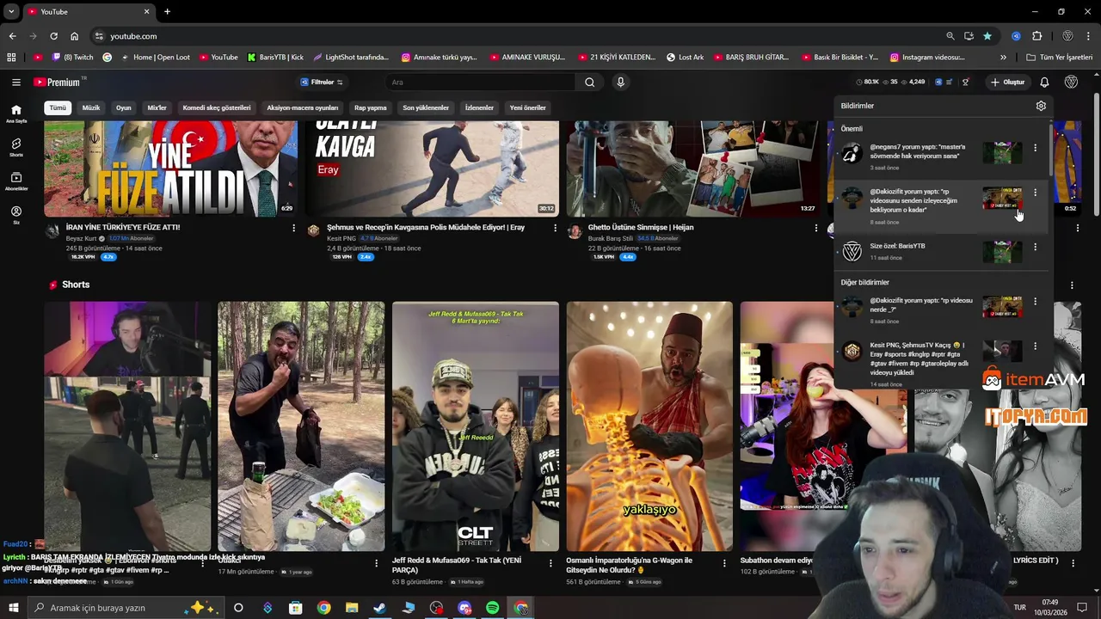Select the Yeni öneriler chip
Image resolution: width=1101 pixels, height=619 pixels.
(x=527, y=108)
